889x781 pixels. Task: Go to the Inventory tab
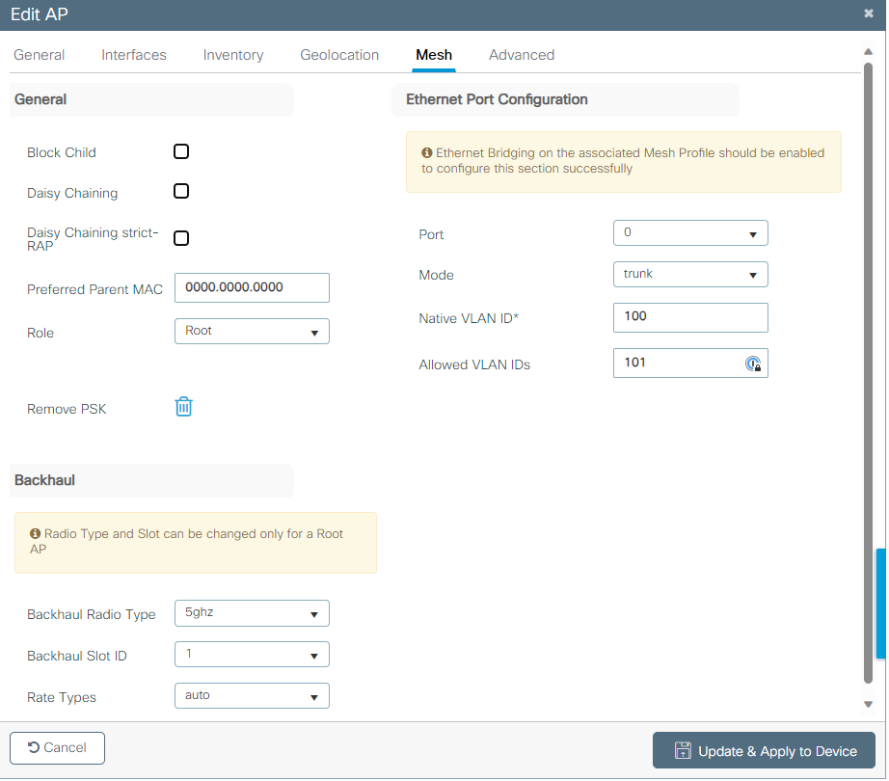coord(233,55)
